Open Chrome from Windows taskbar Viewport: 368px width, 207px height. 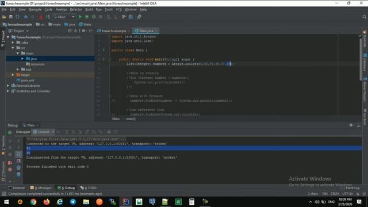33,202
